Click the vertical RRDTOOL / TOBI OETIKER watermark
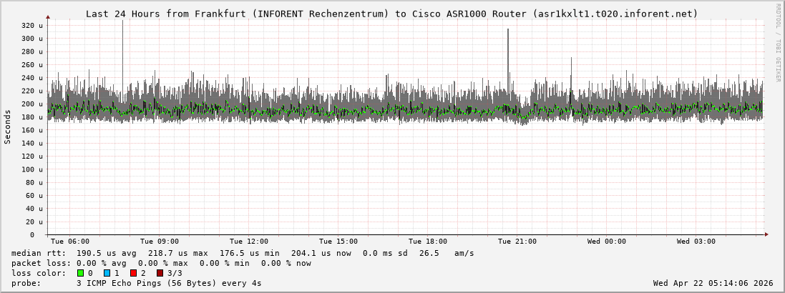 tap(778, 41)
